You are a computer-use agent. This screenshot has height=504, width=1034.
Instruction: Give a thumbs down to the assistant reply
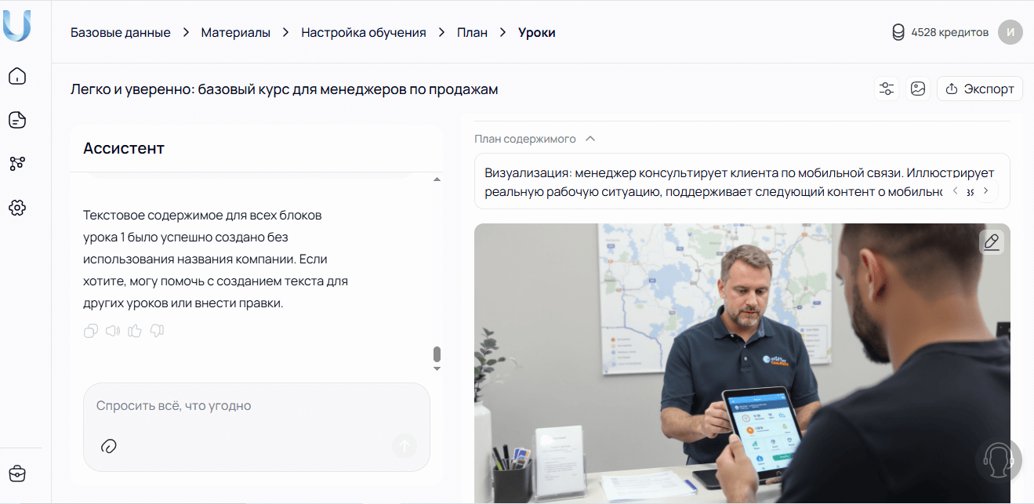coord(156,331)
